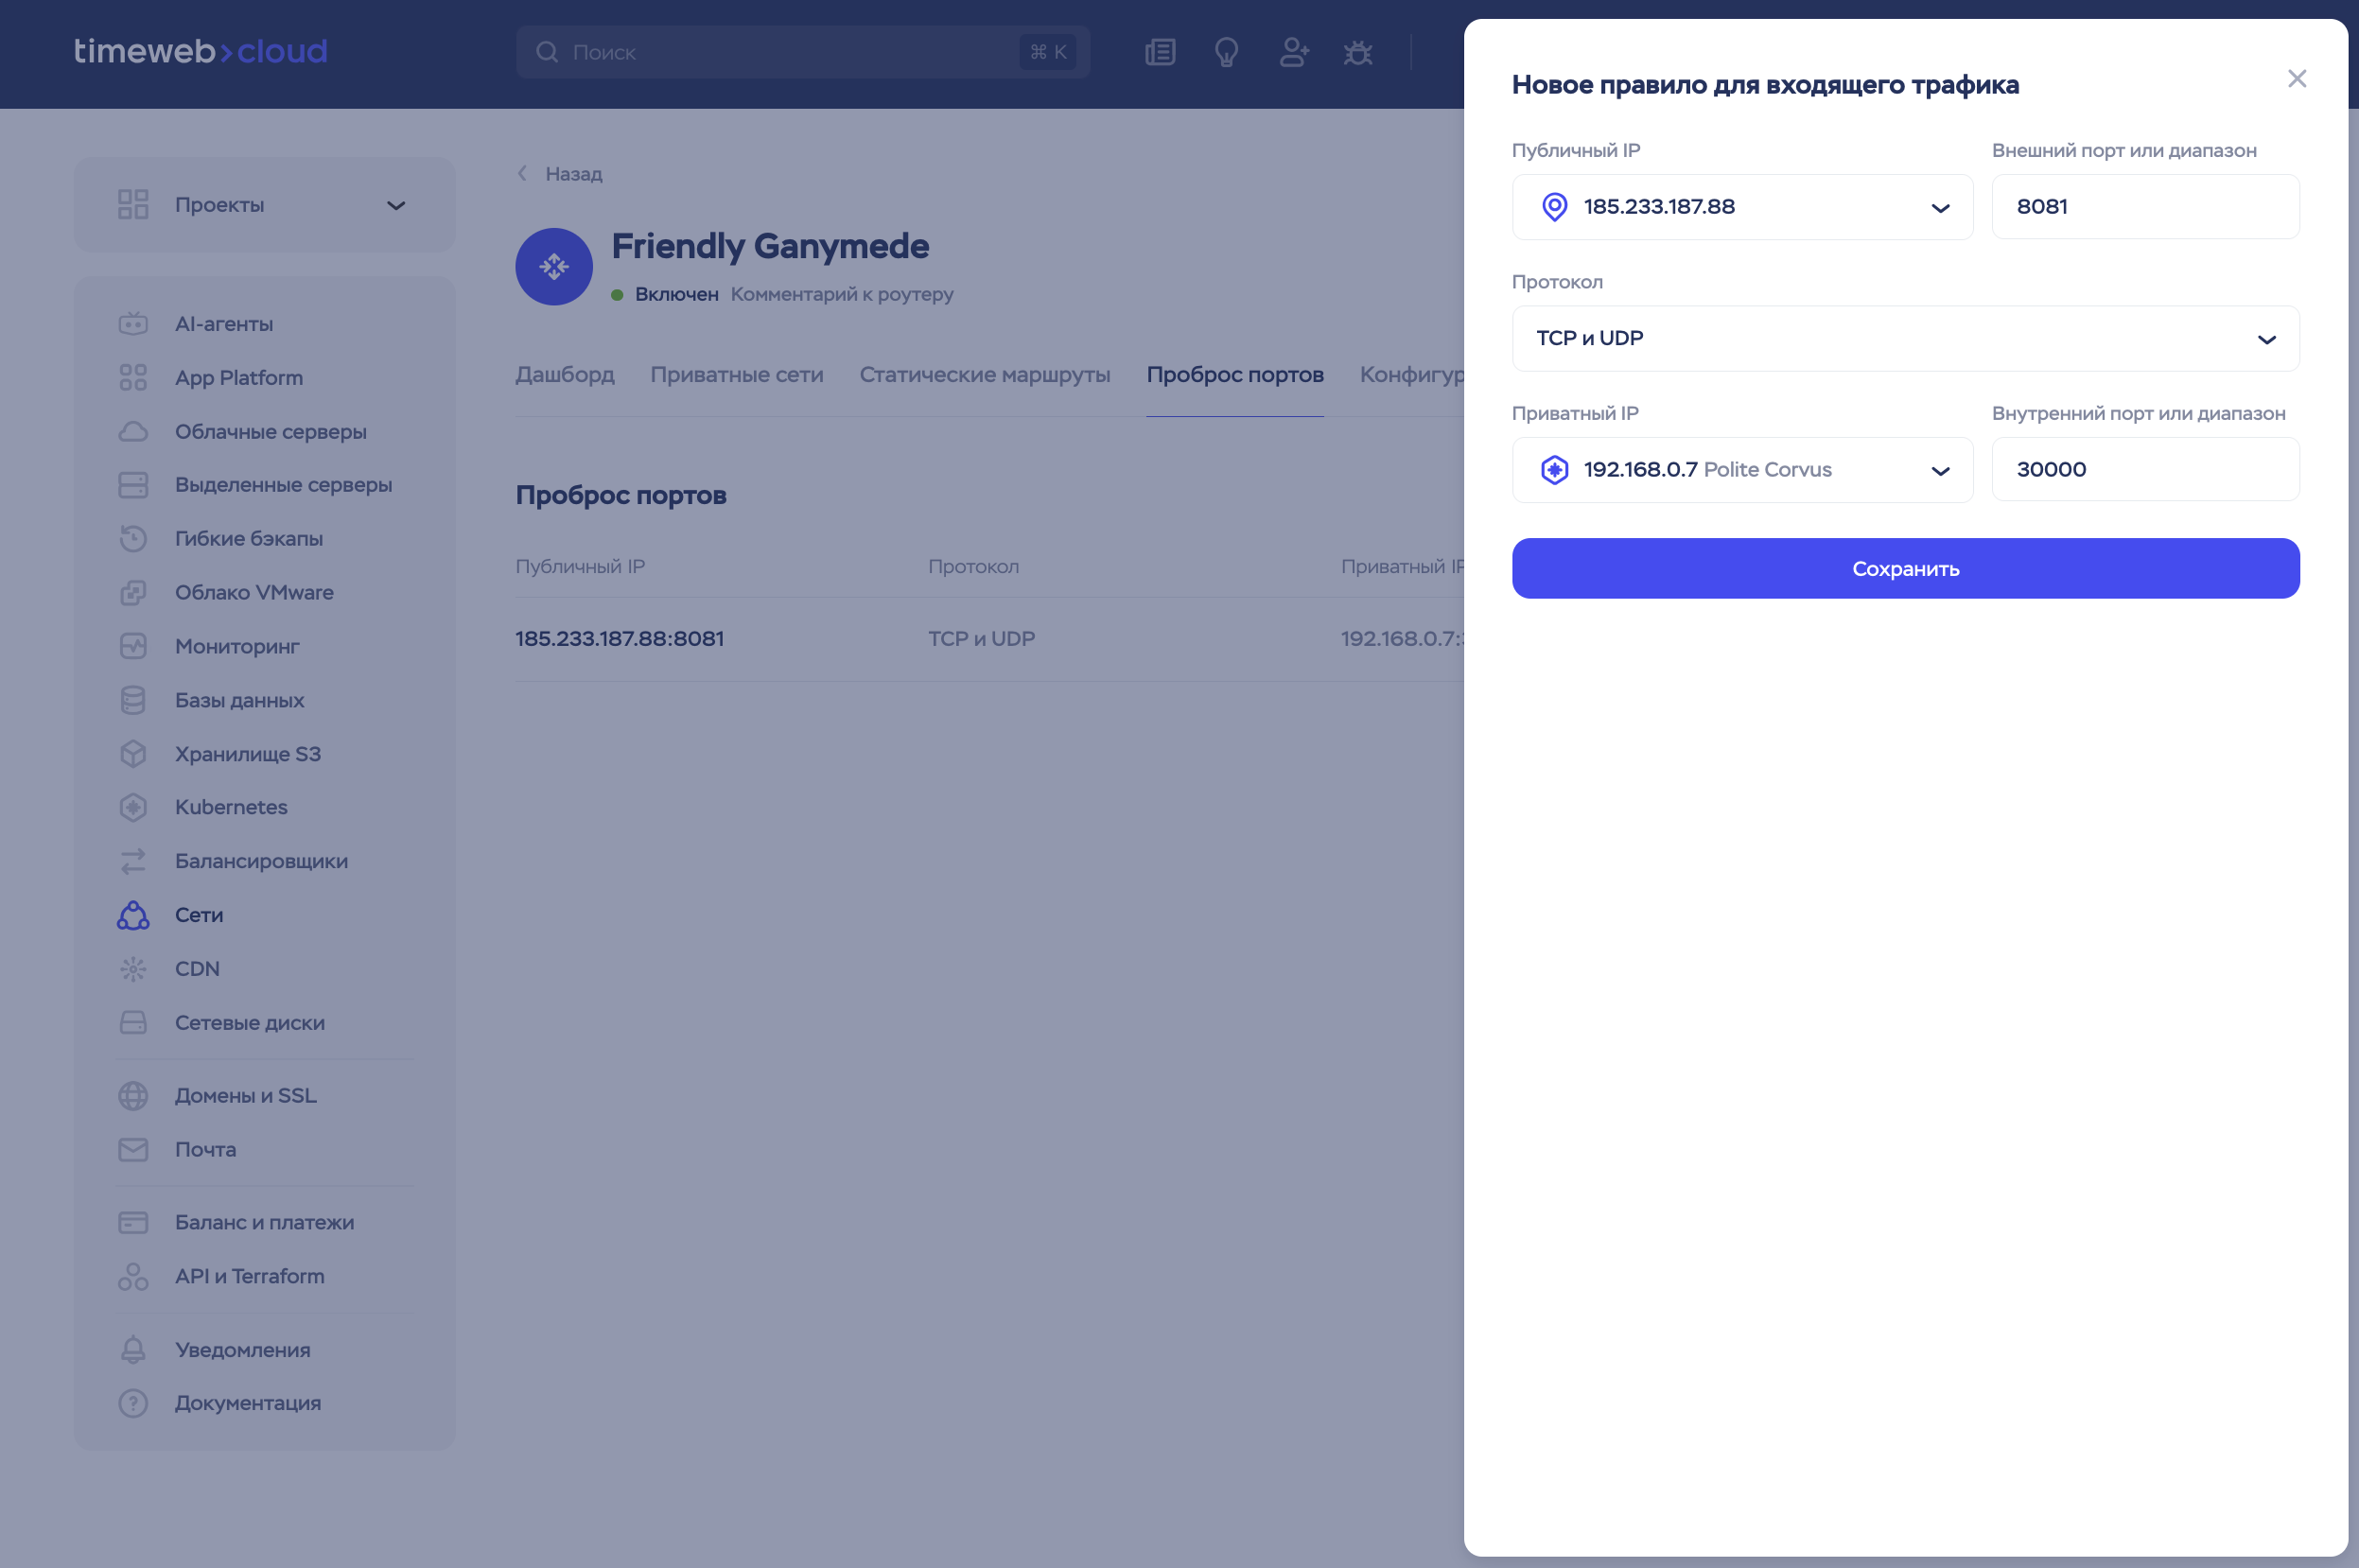The width and height of the screenshot is (2359, 1568).
Task: Switch to Статические маршруты tab
Action: point(984,375)
